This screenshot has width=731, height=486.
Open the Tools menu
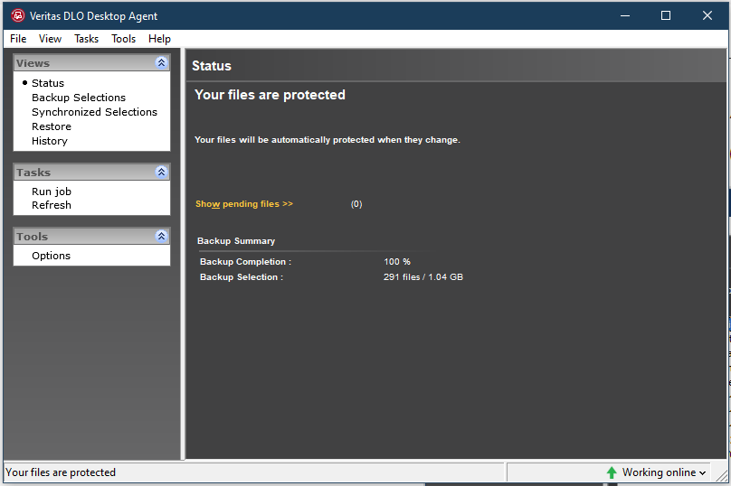pyautogui.click(x=123, y=39)
